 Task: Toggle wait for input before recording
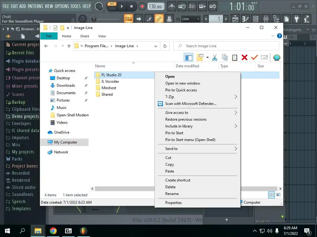tap(182, 6)
